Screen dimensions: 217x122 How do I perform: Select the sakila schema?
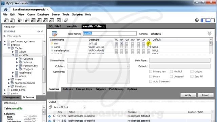(14, 94)
